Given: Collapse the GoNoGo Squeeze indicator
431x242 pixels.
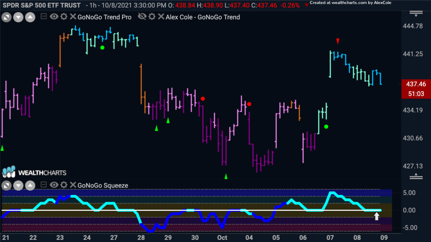Looking at the screenshot, I should 43,185.
